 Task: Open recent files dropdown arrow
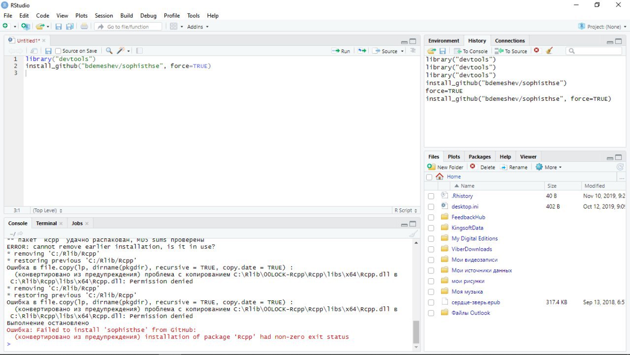click(48, 27)
